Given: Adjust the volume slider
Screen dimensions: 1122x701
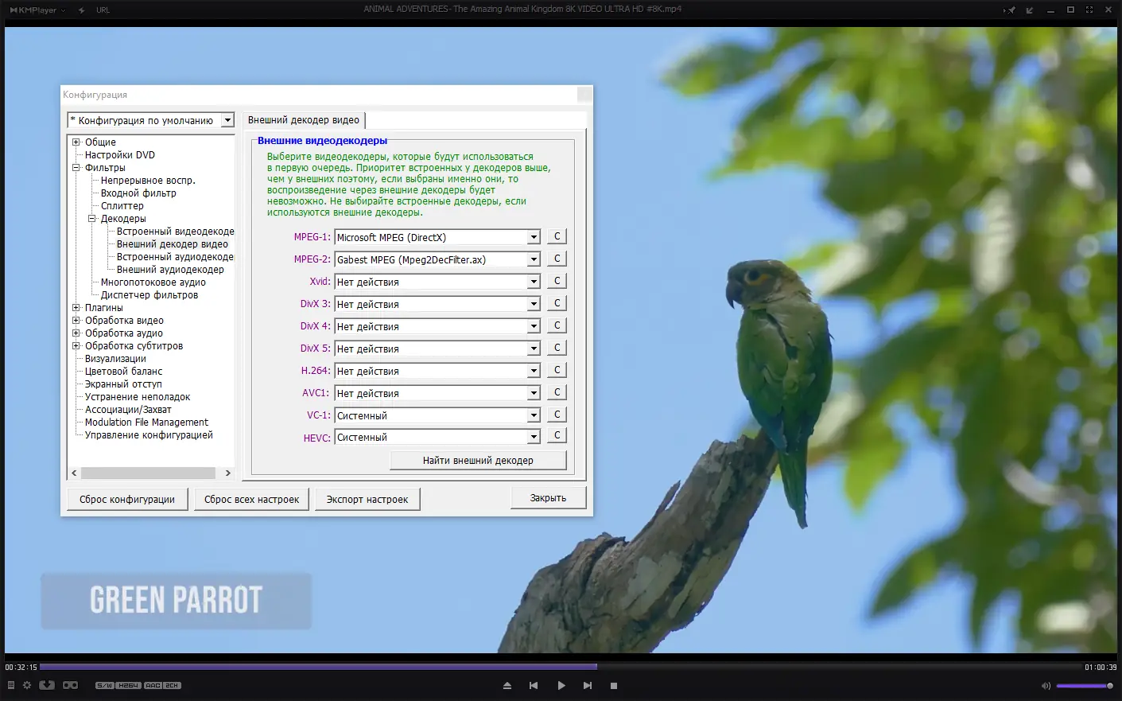Looking at the screenshot, I should click(1085, 686).
